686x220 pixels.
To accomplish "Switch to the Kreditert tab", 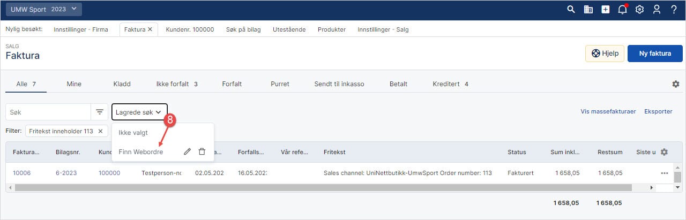I will [446, 84].
